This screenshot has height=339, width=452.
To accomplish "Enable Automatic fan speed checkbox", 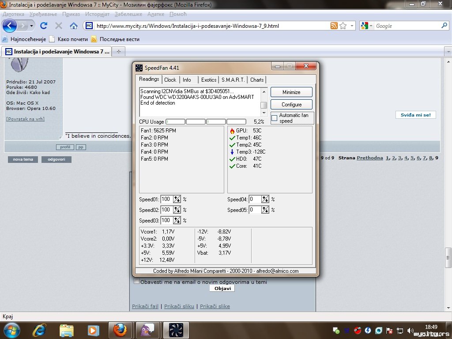I will (x=275, y=118).
